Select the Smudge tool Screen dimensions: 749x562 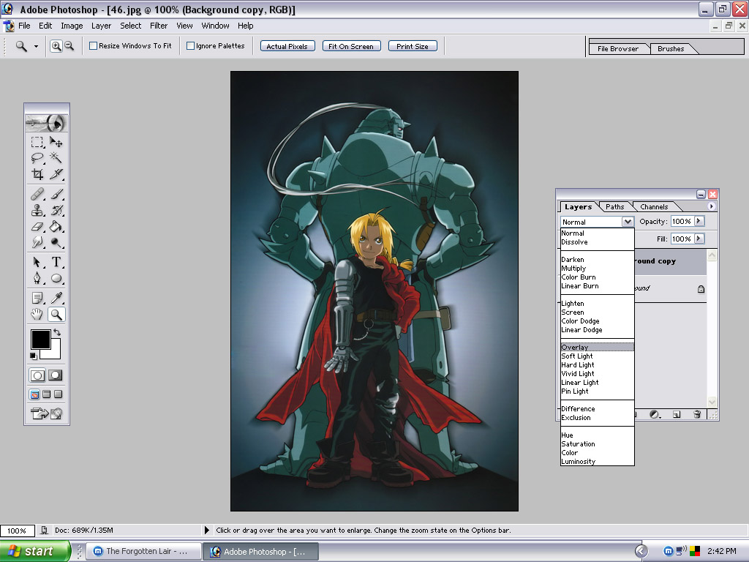pyautogui.click(x=37, y=243)
